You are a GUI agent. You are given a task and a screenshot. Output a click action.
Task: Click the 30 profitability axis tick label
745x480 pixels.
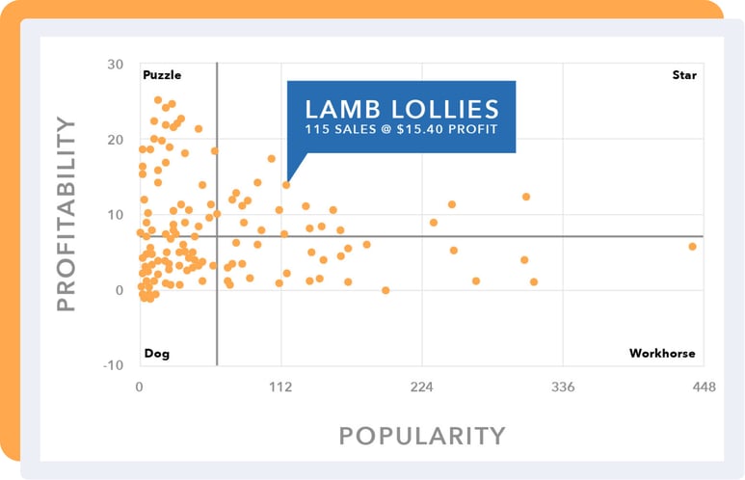tap(116, 66)
